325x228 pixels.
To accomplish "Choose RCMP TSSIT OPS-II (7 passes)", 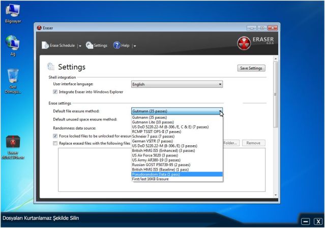I will (x=177, y=132).
